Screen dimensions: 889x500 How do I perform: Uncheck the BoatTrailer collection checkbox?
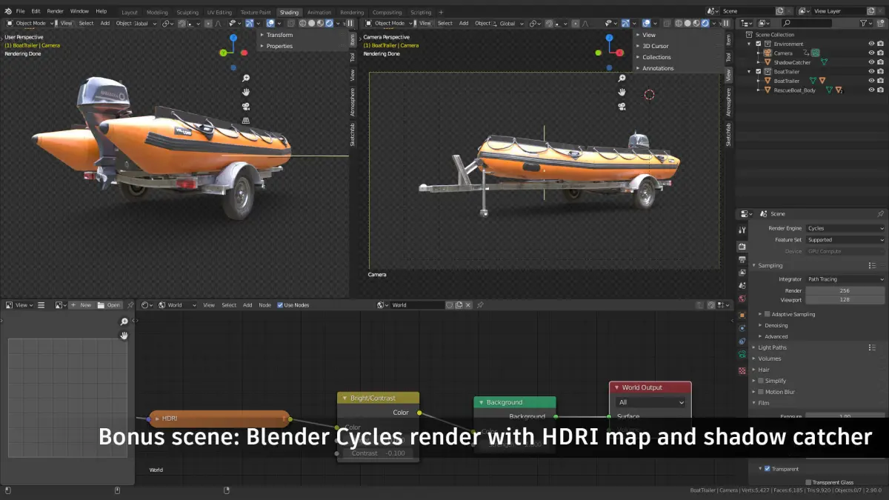pyautogui.click(x=758, y=72)
